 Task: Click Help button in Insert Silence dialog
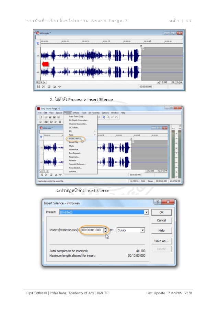tap(161, 230)
